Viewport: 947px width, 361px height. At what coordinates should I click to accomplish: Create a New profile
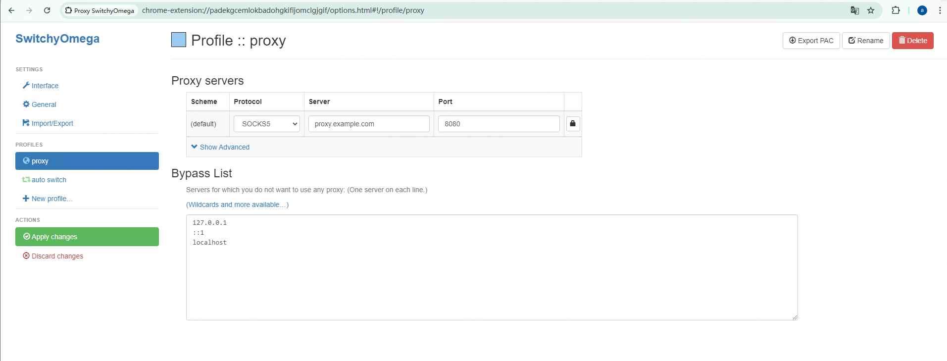click(51, 199)
